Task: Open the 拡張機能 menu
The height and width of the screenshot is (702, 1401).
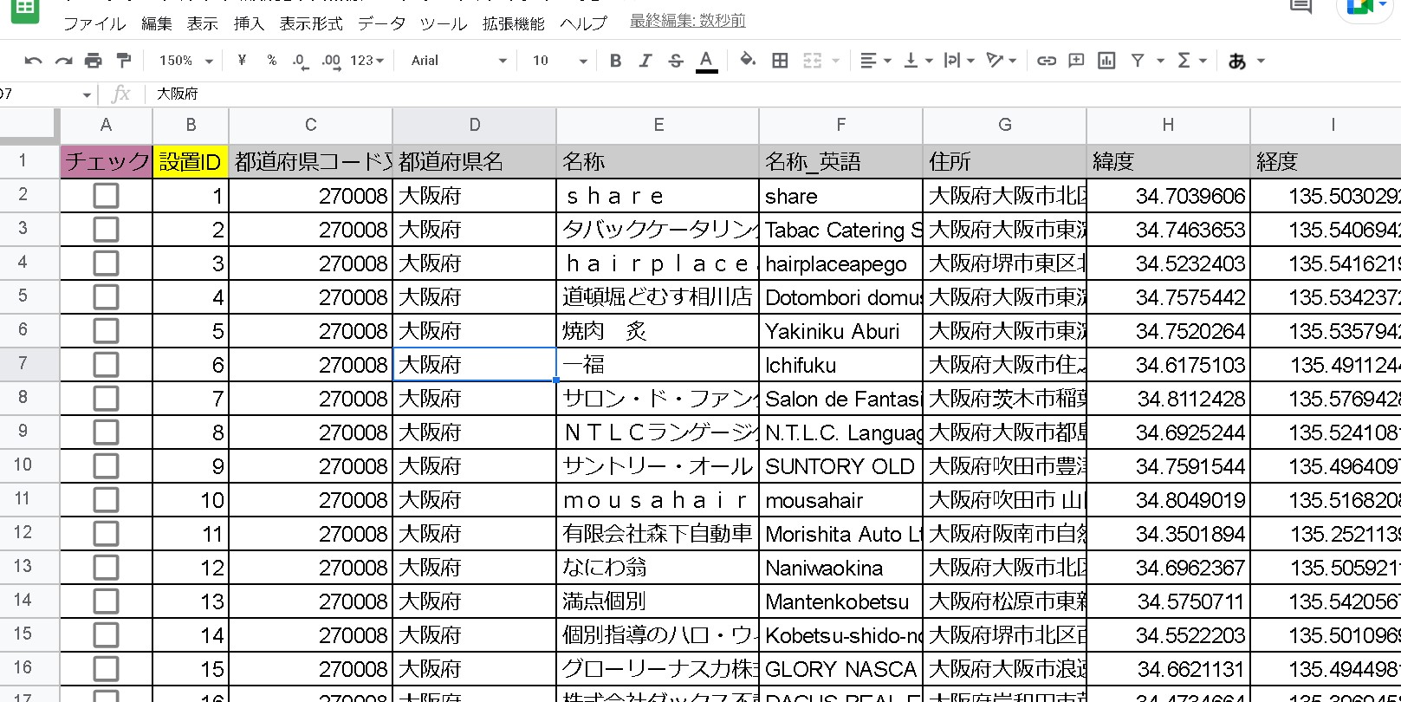Action: [514, 23]
